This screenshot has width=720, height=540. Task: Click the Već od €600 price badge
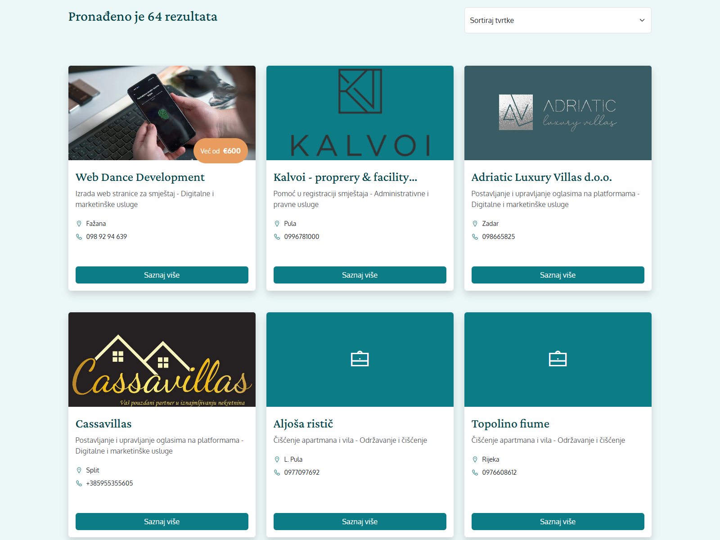click(x=220, y=151)
